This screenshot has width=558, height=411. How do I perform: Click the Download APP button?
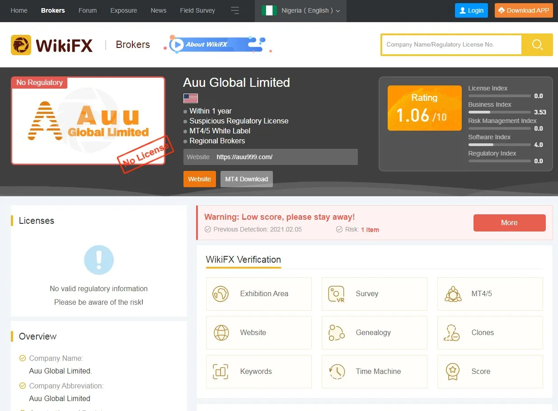[x=524, y=10]
